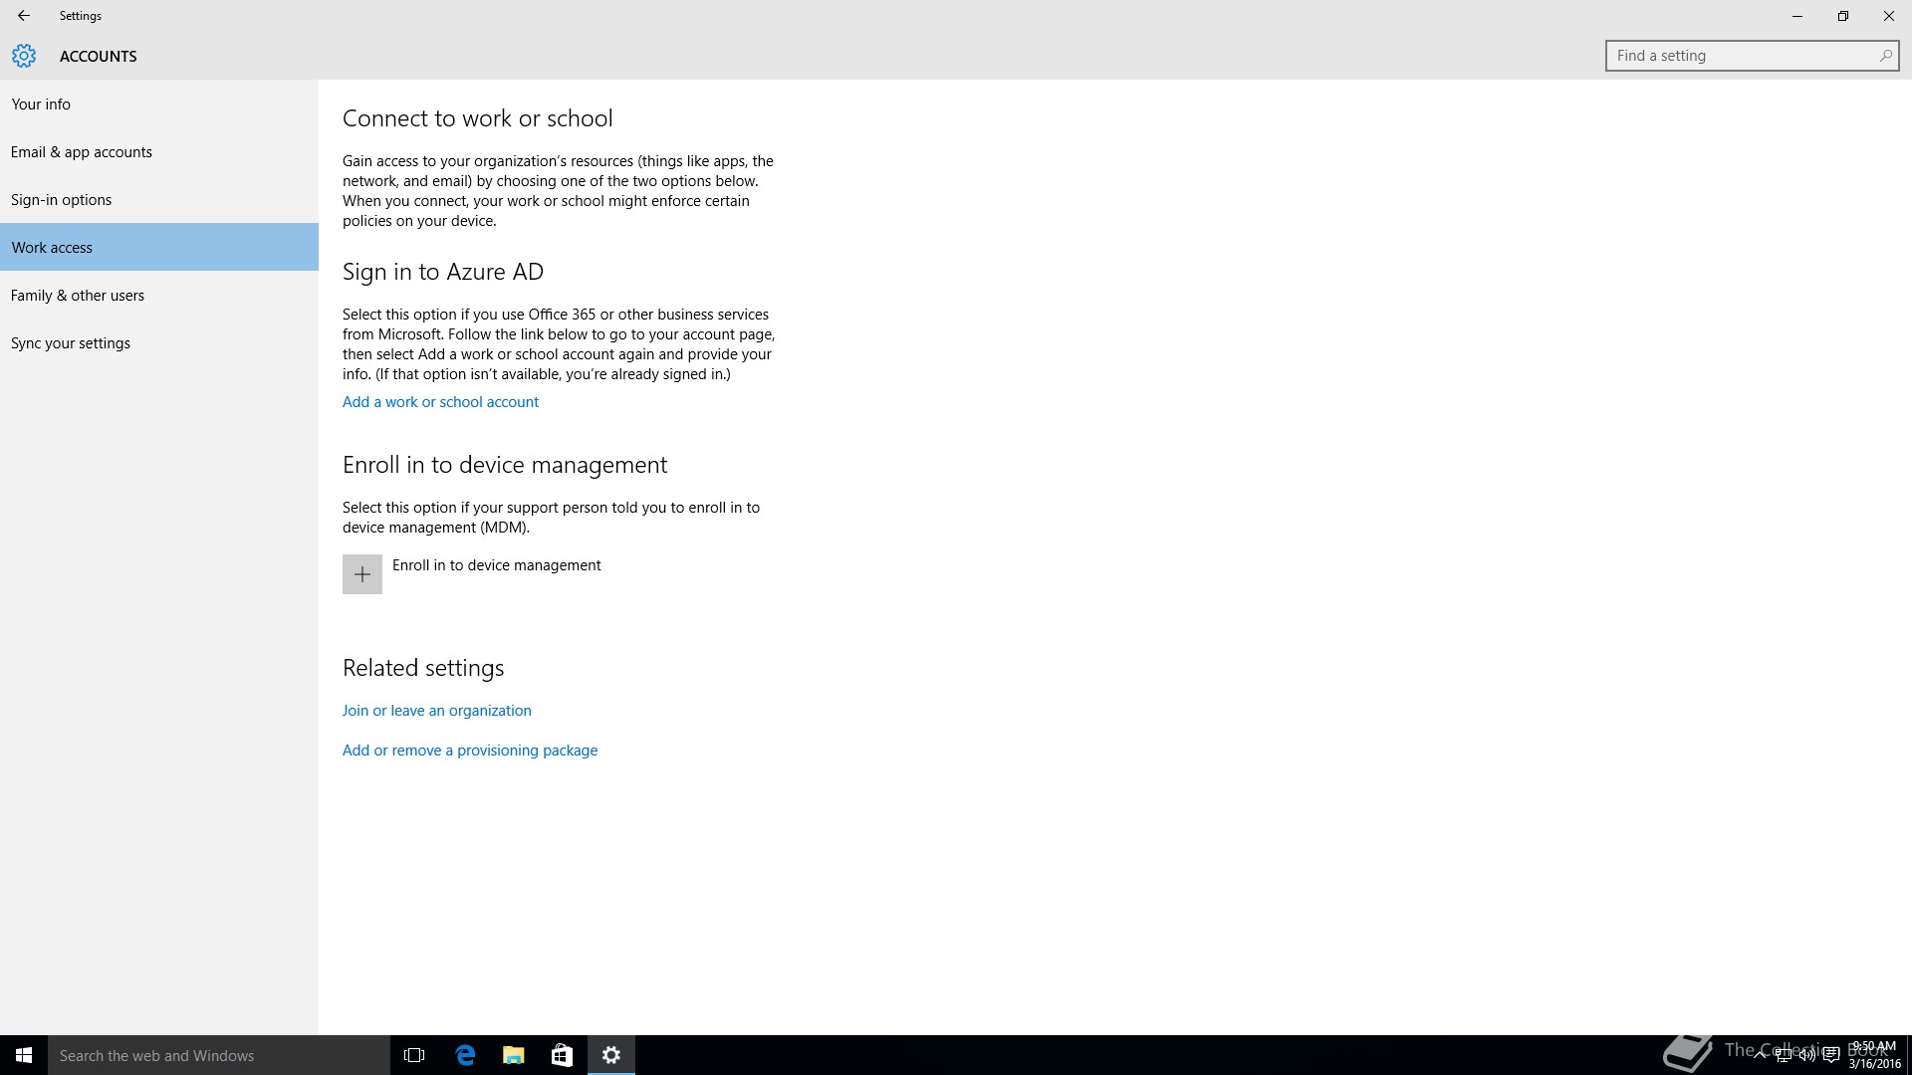Click Add a work or school account
The width and height of the screenshot is (1912, 1075).
pos(440,402)
